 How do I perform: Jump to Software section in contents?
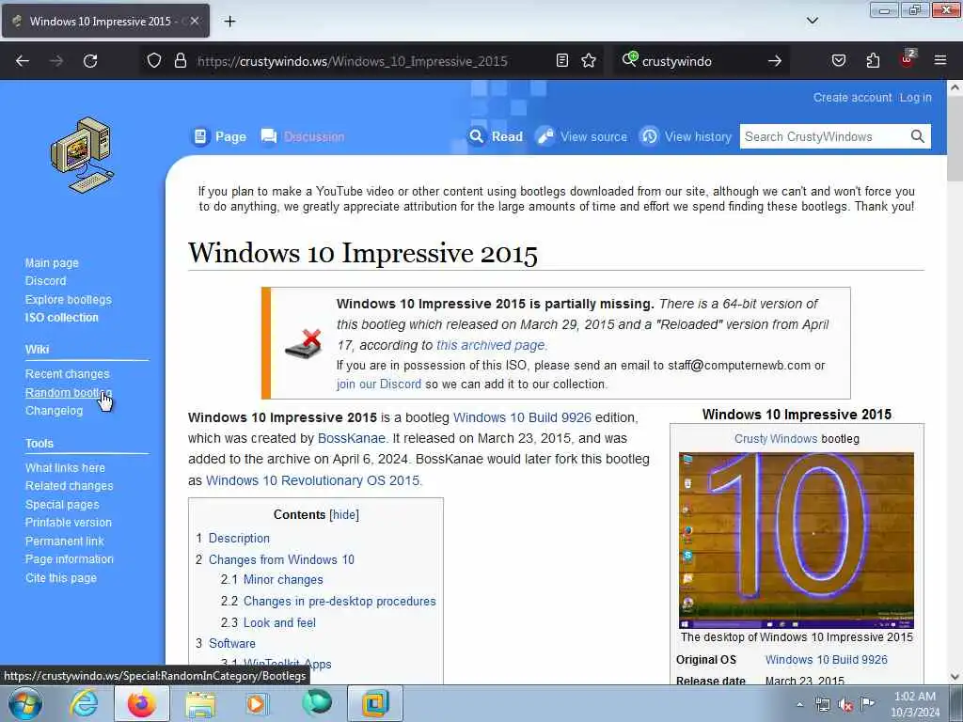pos(232,643)
